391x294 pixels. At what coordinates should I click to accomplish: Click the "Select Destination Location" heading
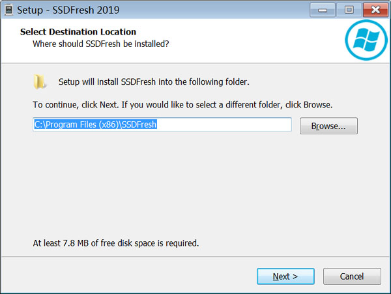(78, 32)
